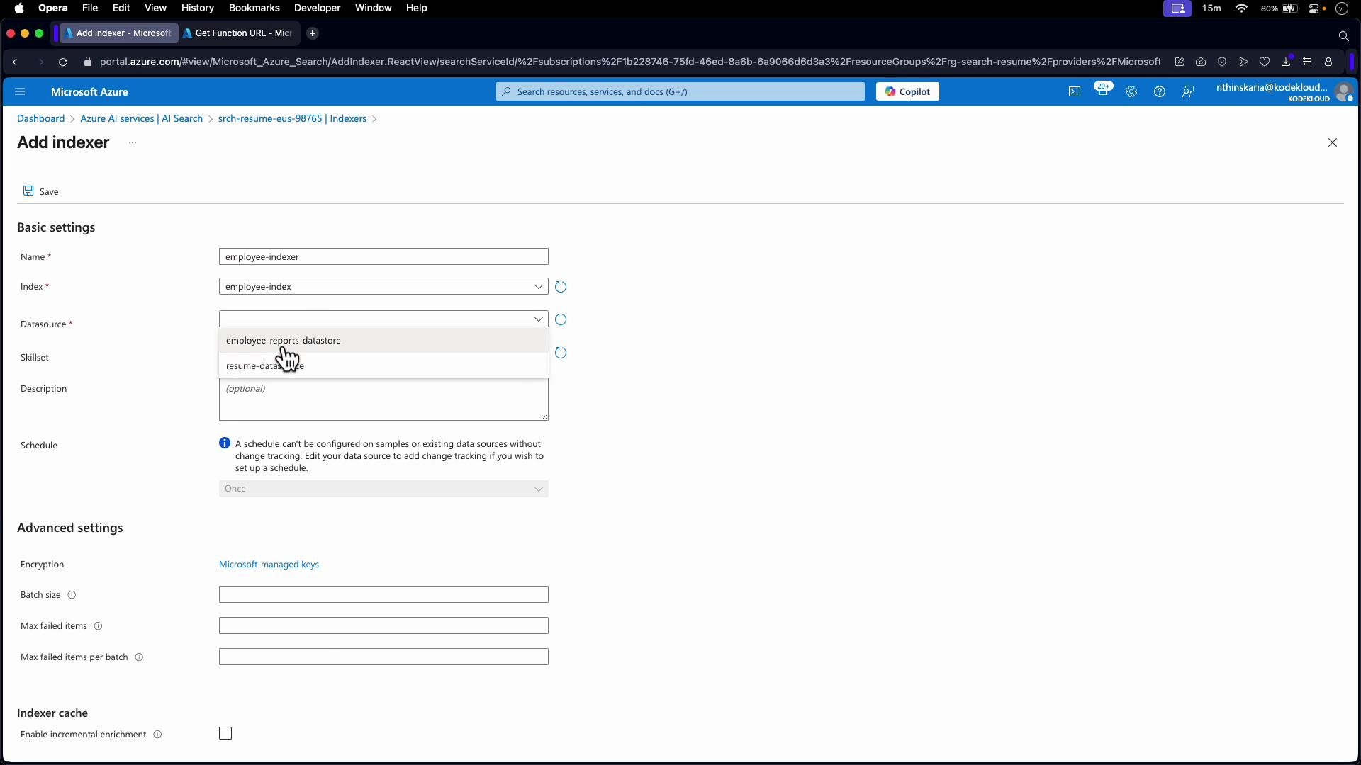
Task: Show incremental enrichment info tooltip
Action: point(157,735)
